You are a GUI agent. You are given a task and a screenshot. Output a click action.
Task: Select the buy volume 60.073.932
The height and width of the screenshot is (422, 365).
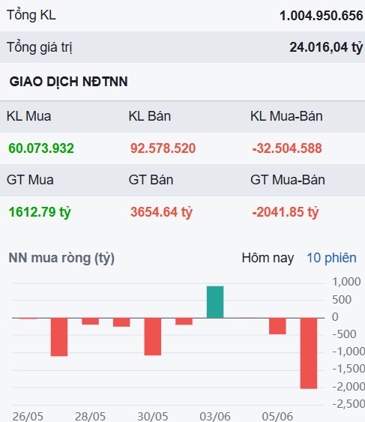click(41, 148)
